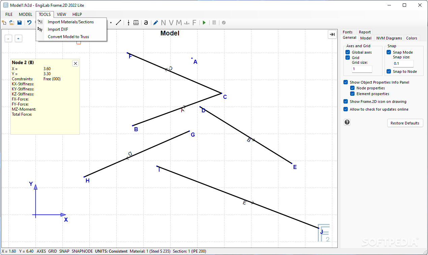Click the F forces toolbar icon

[194, 23]
